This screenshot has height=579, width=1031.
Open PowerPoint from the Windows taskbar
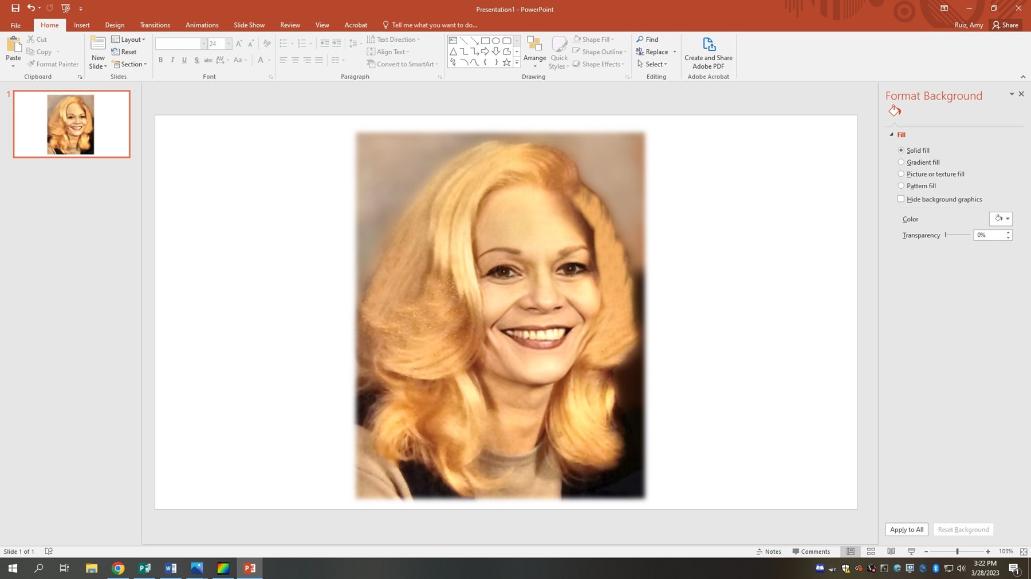click(x=250, y=568)
